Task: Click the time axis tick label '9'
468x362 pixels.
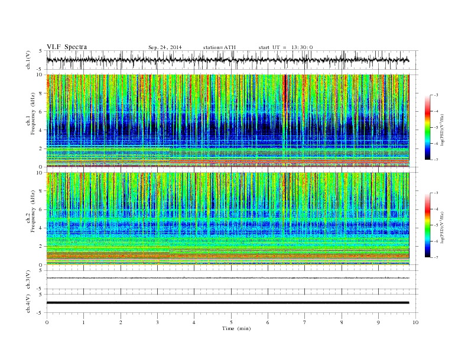Action: pyautogui.click(x=378, y=322)
